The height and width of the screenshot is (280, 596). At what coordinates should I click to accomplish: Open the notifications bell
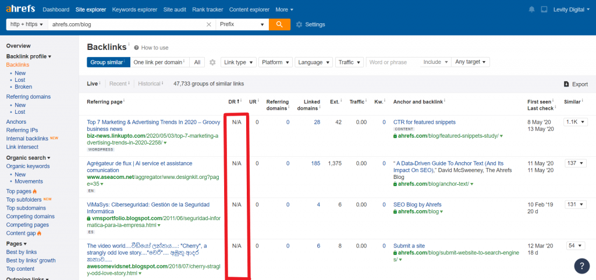pos(531,9)
